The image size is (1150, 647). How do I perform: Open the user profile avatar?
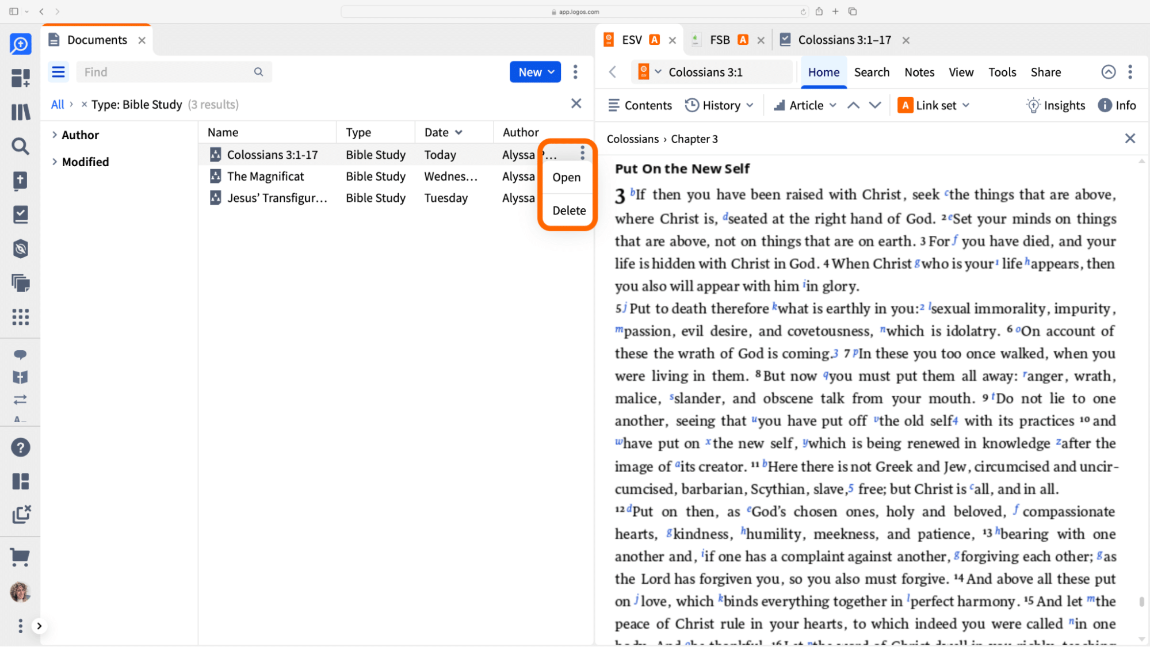(20, 591)
